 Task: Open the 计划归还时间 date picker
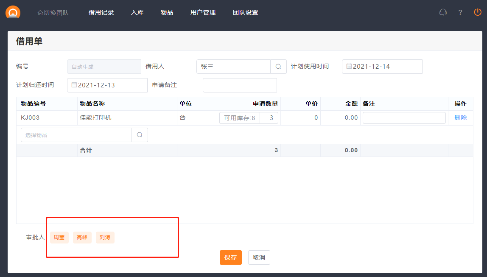pos(107,85)
